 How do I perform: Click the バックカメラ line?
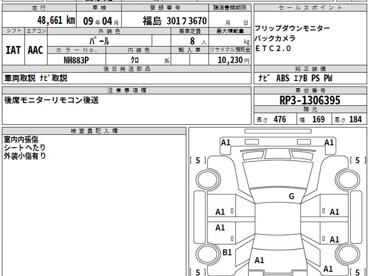coord(275,39)
